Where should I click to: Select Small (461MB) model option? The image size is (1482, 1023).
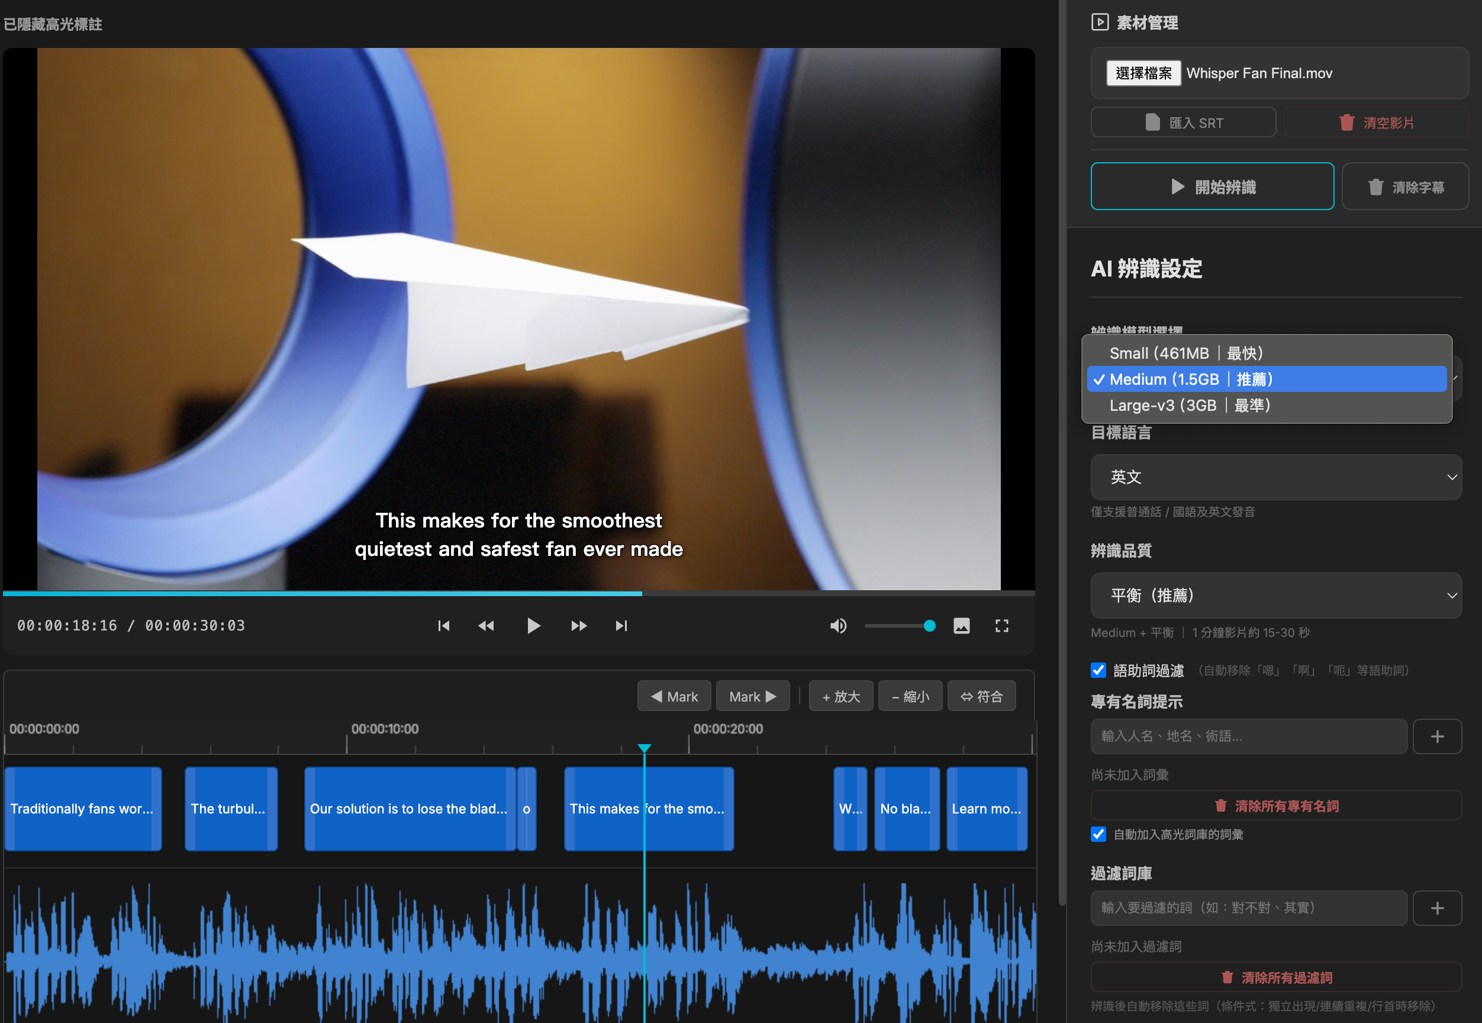tap(1185, 353)
